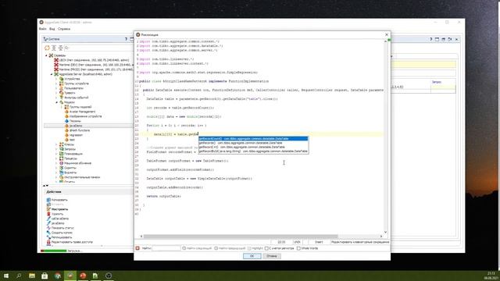Click the editor vertical scrollbar down arrow

[x=385, y=232]
